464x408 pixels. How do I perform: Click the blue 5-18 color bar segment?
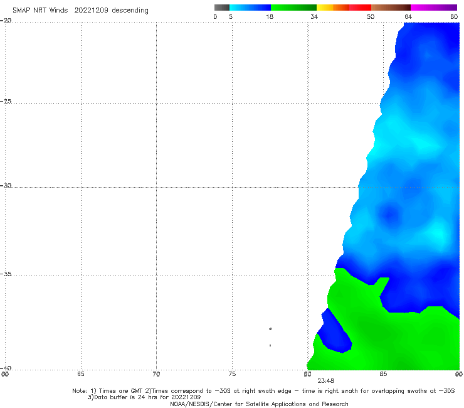click(x=250, y=8)
